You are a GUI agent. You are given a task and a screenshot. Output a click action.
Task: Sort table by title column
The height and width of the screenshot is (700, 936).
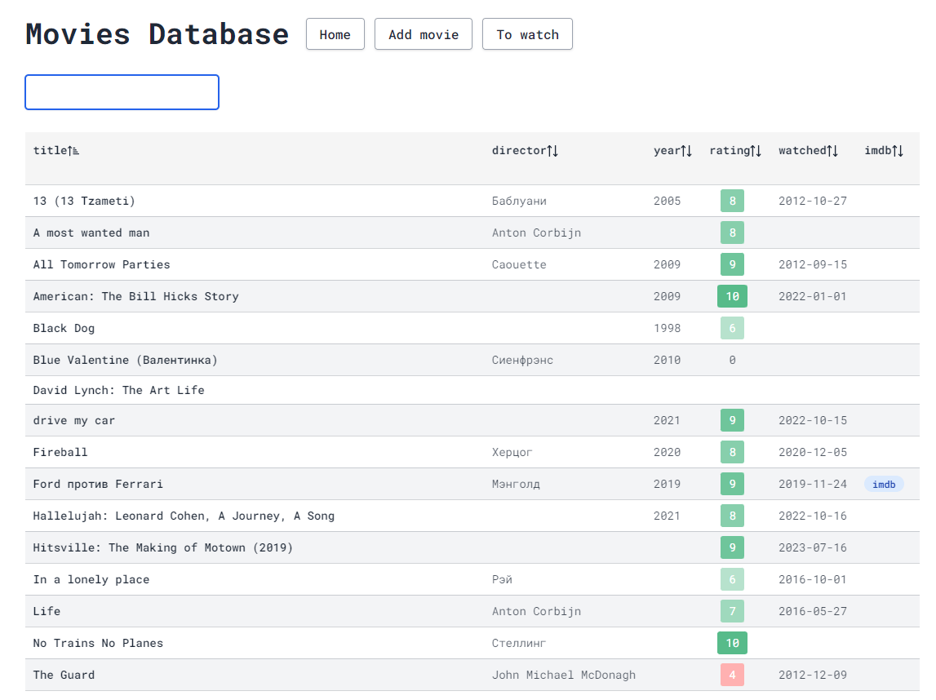pos(56,150)
